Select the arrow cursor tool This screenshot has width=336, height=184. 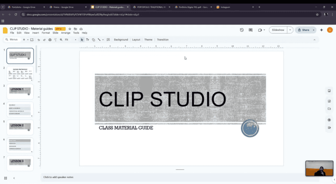[82, 40]
